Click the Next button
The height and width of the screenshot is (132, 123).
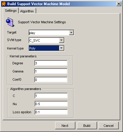click(65, 126)
